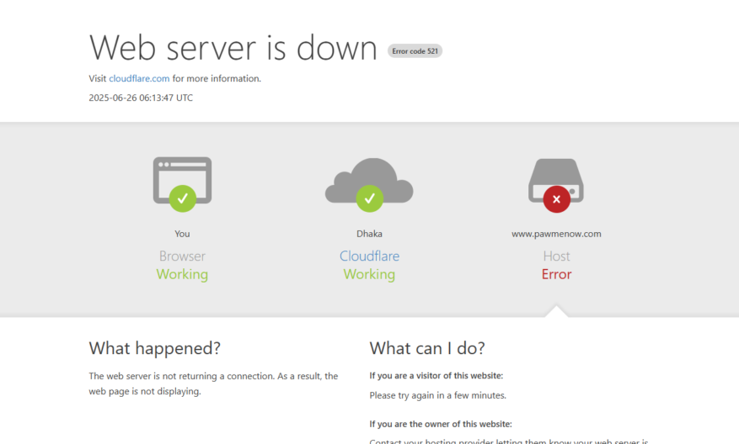Click the red Error status text
Viewport: 739px width, 444px height.
click(556, 274)
